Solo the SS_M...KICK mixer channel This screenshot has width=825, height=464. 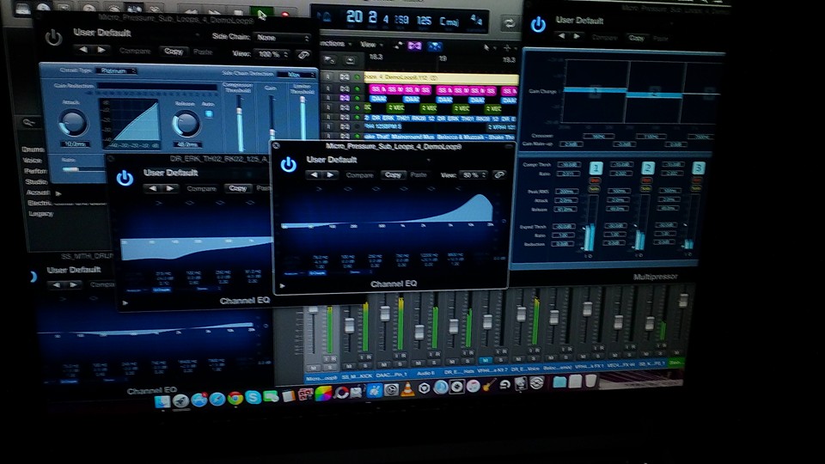click(x=364, y=365)
